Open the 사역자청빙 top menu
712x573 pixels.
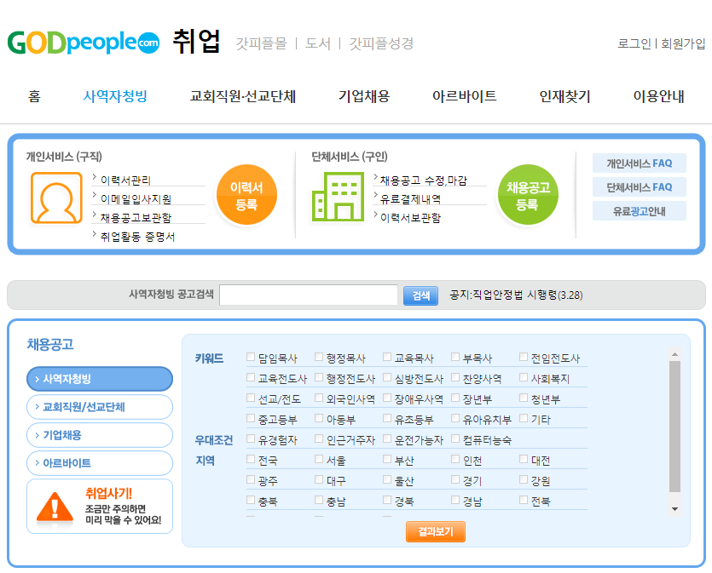pos(115,96)
